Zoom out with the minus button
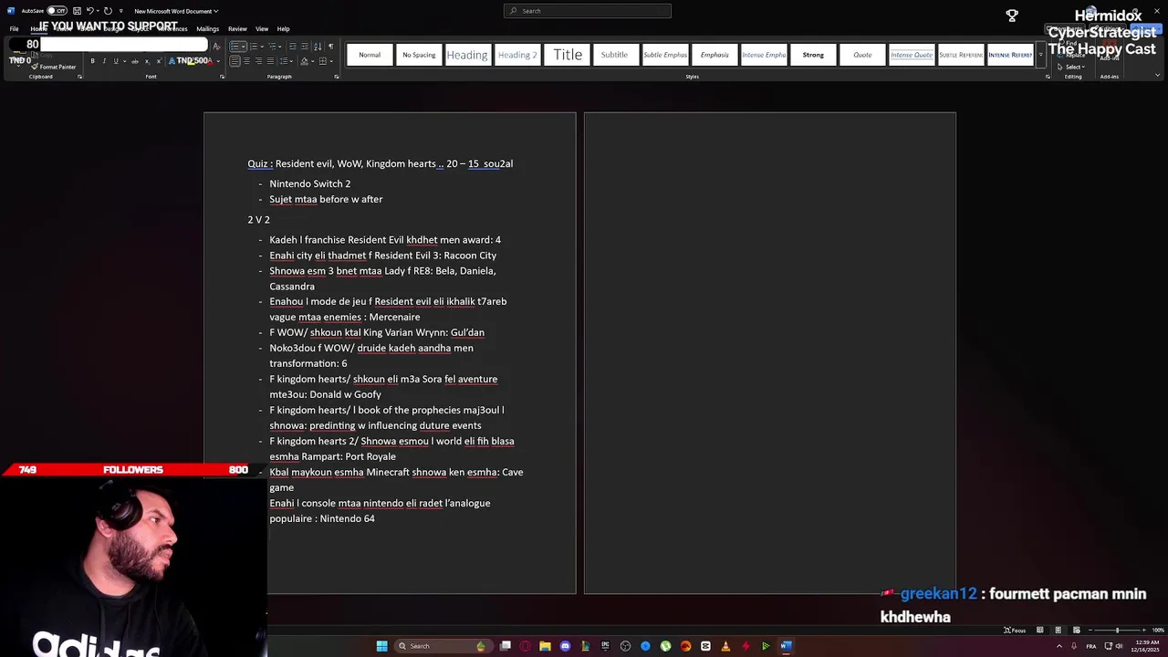The width and height of the screenshot is (1168, 657). pos(1092,630)
